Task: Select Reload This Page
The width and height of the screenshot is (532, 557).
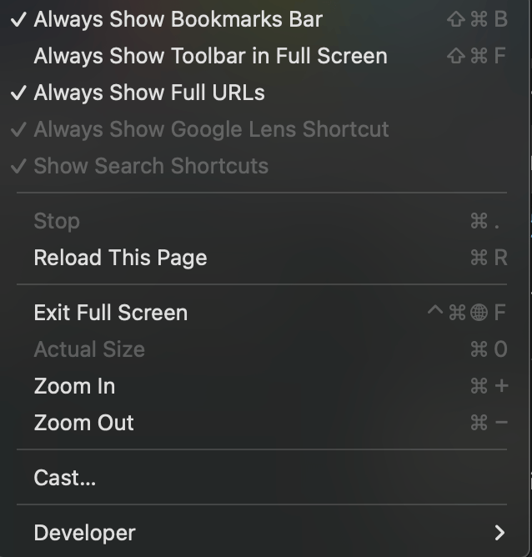Action: [x=120, y=258]
